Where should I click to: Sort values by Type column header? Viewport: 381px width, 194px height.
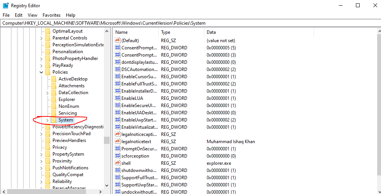pos(182,32)
